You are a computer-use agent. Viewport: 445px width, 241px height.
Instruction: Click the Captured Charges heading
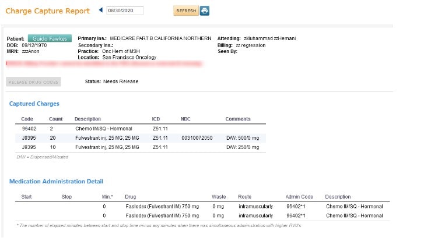34,104
